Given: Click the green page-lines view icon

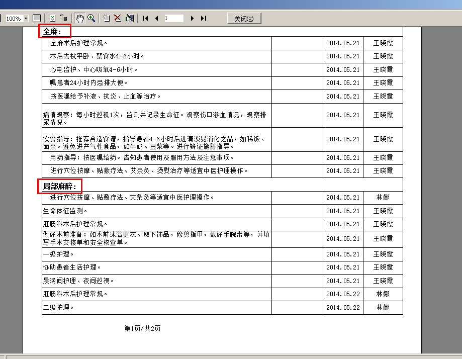Looking at the screenshot, I should (x=37, y=18).
